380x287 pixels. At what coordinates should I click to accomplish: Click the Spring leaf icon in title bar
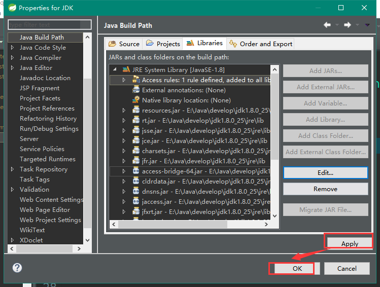click(12, 8)
